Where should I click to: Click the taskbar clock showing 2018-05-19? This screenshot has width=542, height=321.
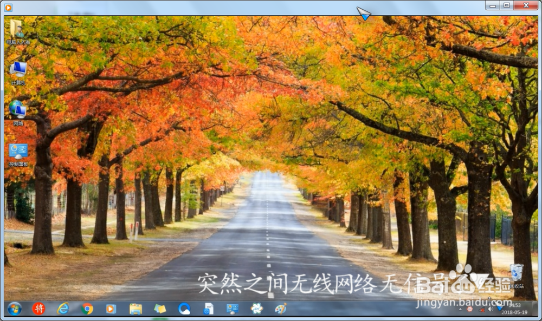pos(514,309)
